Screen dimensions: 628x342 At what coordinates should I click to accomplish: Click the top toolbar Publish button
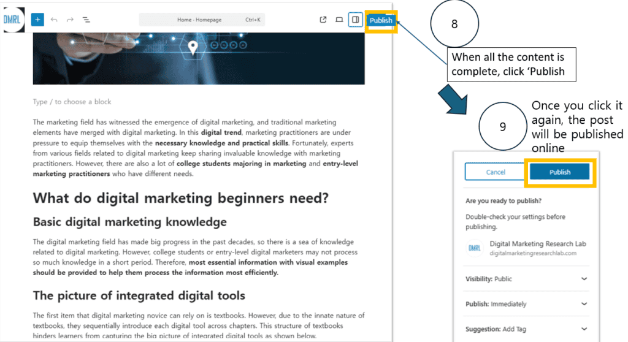click(x=380, y=20)
